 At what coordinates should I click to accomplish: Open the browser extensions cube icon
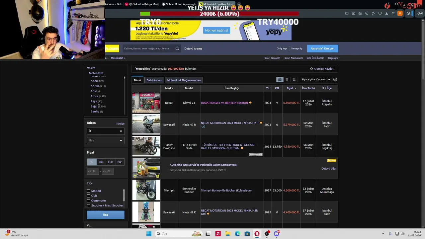tap(408, 13)
